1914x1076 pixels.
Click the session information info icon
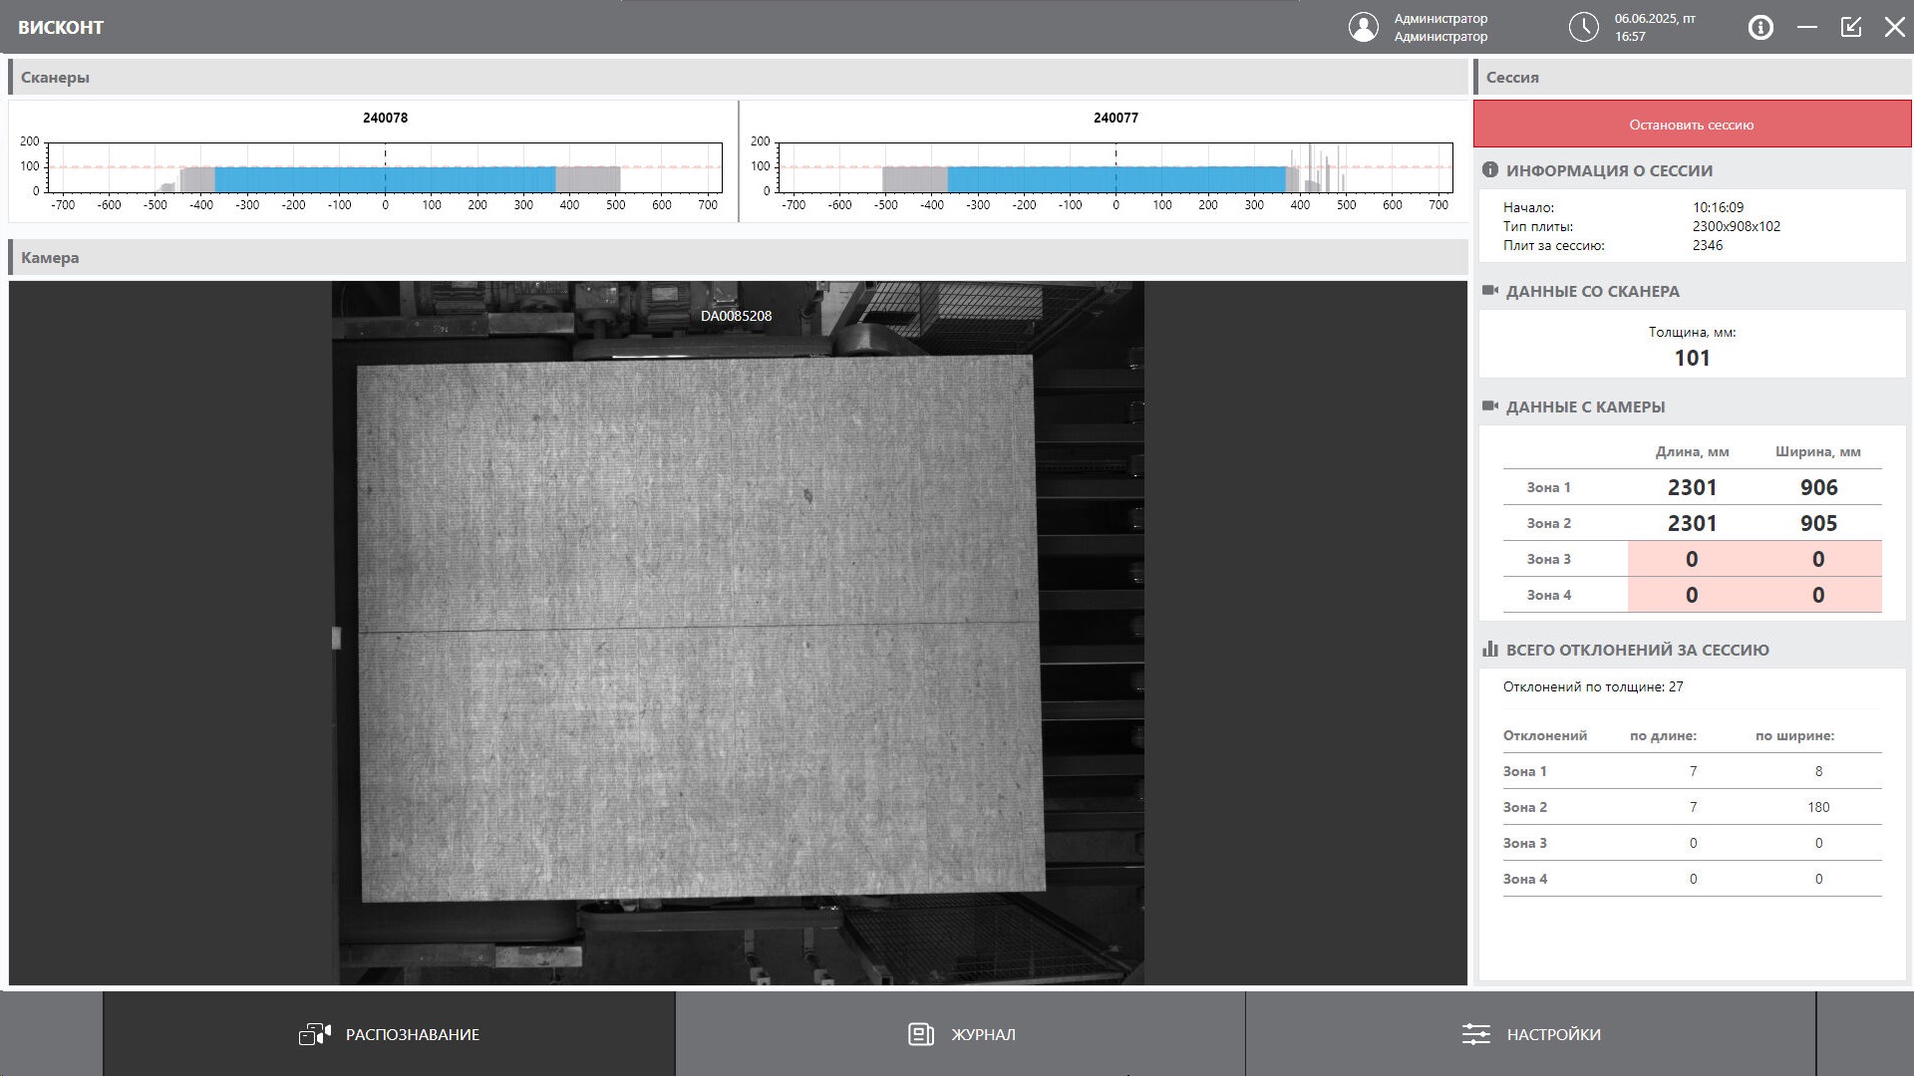(1490, 169)
